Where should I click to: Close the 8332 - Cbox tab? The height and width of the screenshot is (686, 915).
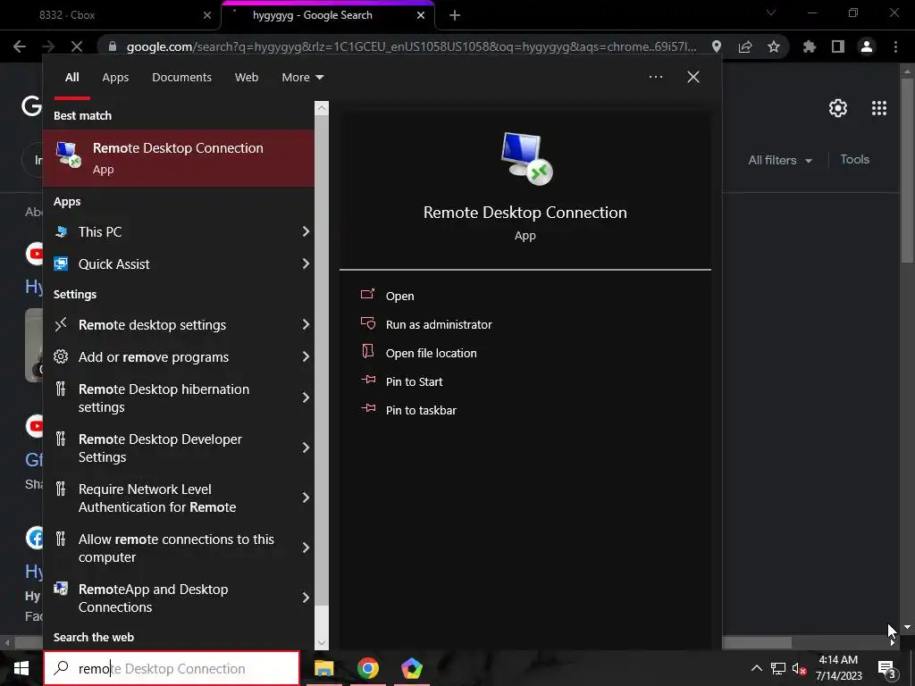point(206,16)
